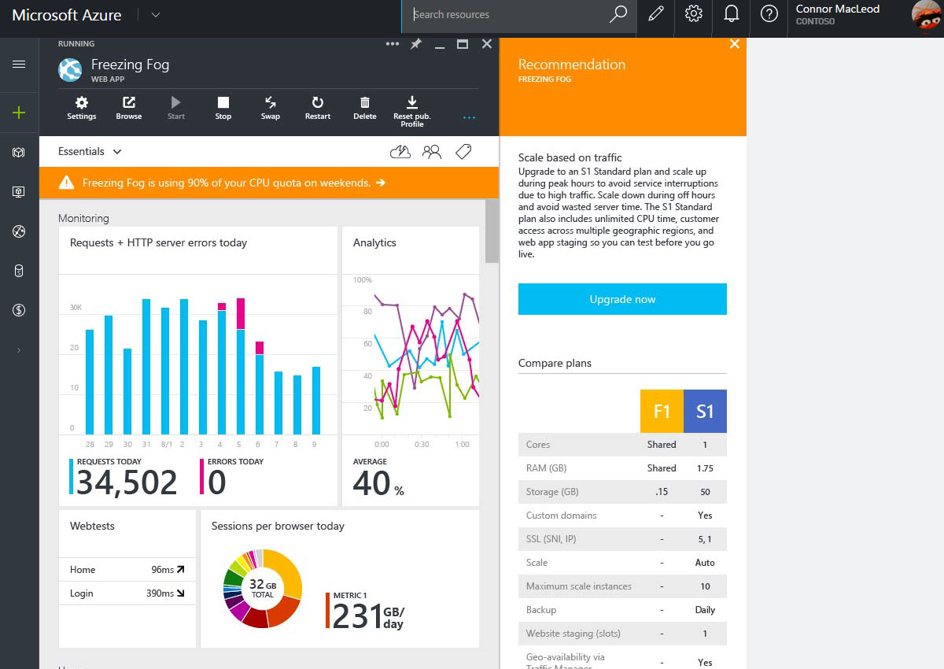
Task: Click the SSL (SNI, IP) row label
Action: (x=551, y=539)
